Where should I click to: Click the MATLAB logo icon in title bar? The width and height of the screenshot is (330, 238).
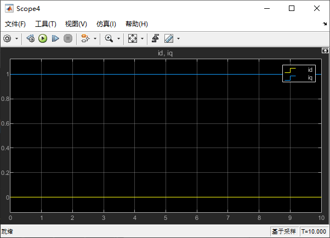(9, 9)
